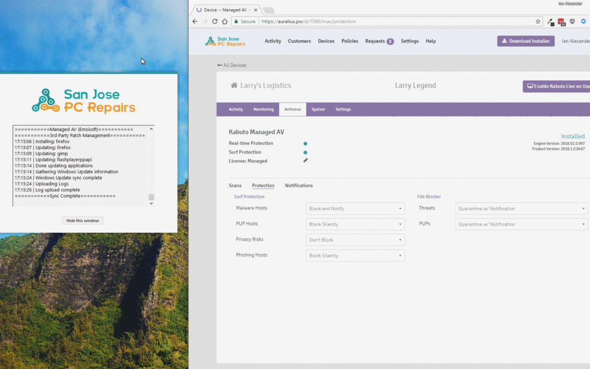
Task: Go back using browser back arrow
Action: coord(194,21)
